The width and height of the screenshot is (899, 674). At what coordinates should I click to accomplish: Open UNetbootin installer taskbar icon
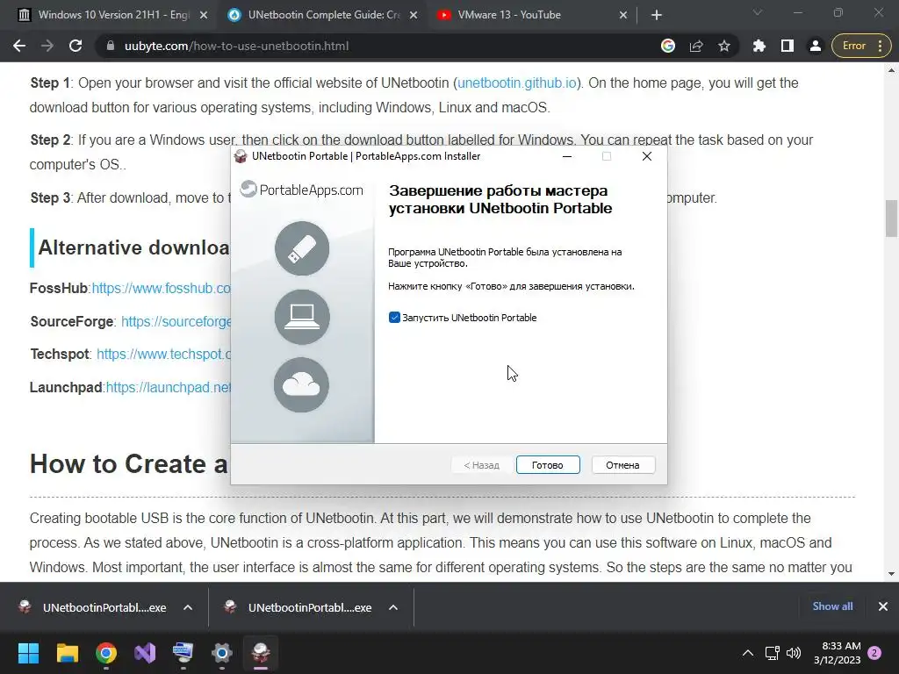pos(261,653)
